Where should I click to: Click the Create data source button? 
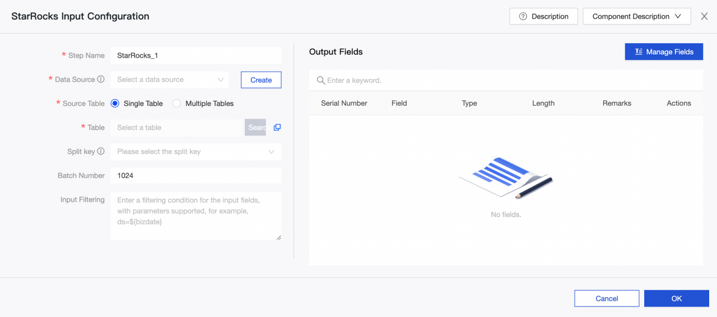coord(261,80)
